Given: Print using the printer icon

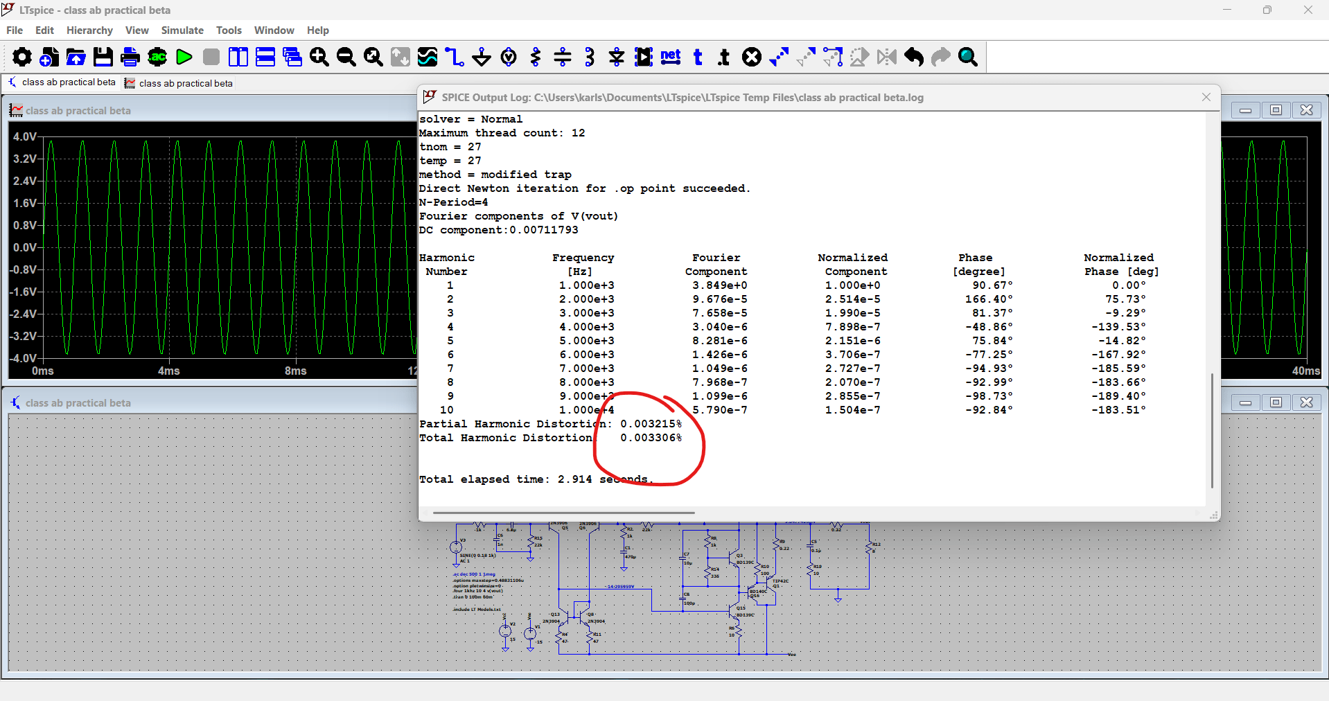Looking at the screenshot, I should (x=130, y=57).
